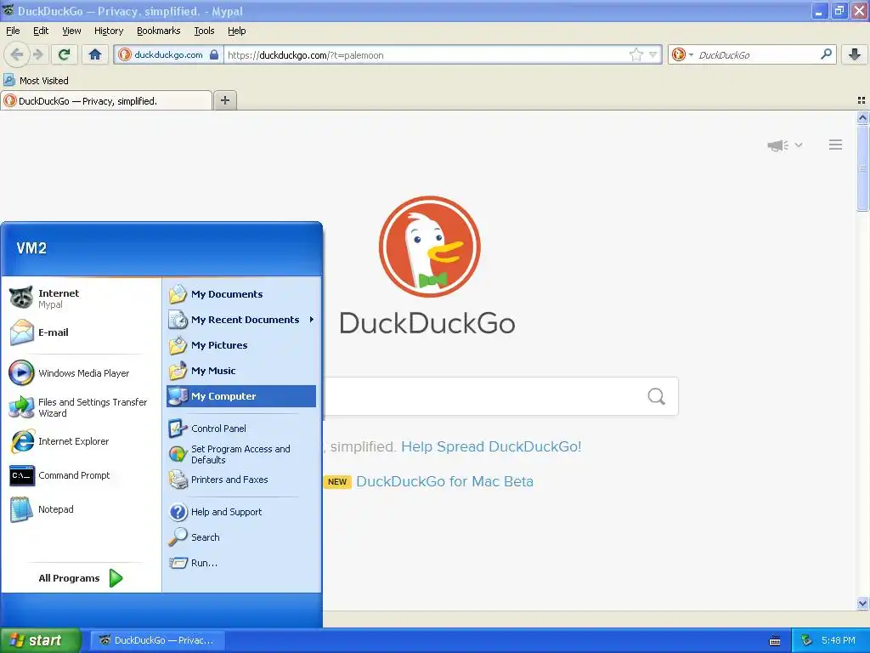Image resolution: width=870 pixels, height=653 pixels.
Task: Open My Pictures folder
Action: tap(240, 345)
